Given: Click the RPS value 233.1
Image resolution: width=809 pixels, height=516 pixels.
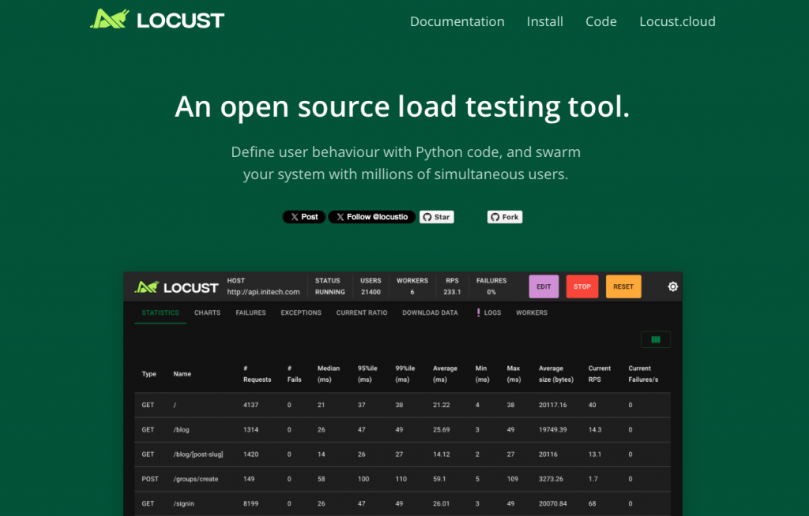Looking at the screenshot, I should point(452,292).
